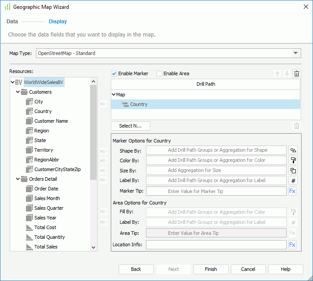Screen dimensions: 313x281
Task: Open the Map Type dropdown
Action: click(295, 53)
